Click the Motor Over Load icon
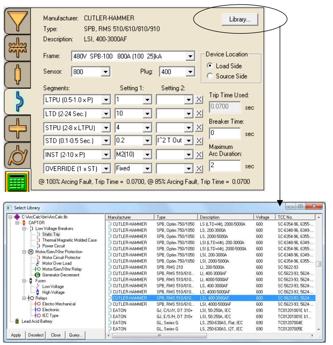The height and width of the screenshot is (345, 333). 38,263
